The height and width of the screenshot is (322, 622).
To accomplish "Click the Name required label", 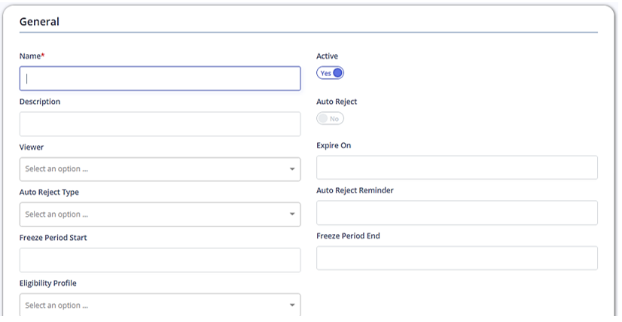I will coord(32,56).
